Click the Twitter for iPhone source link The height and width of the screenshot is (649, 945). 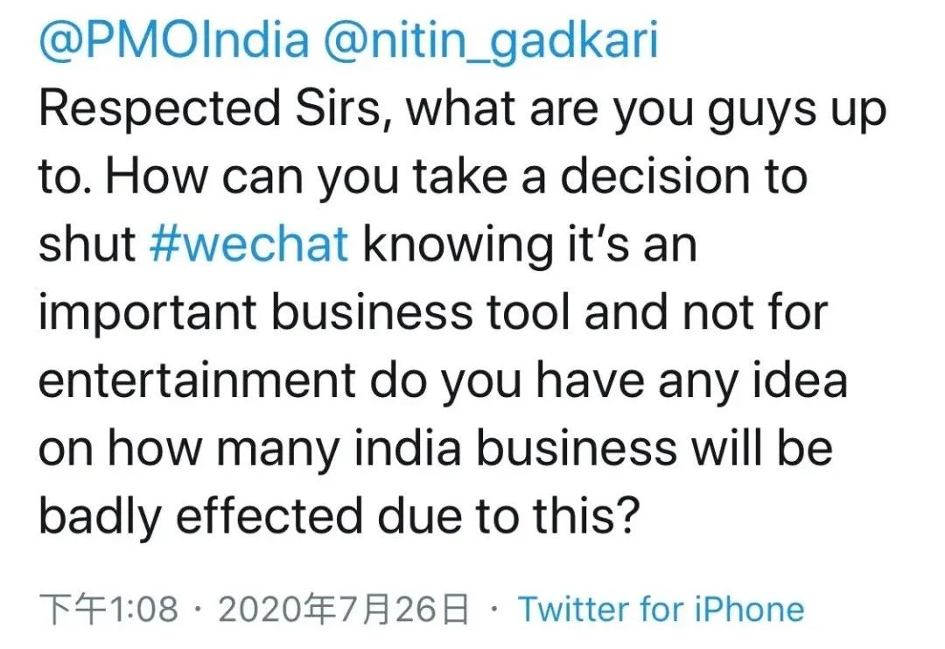click(661, 609)
